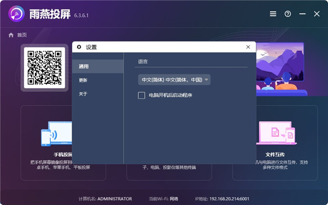Go to 首页 home icon
The height and width of the screenshot is (205, 328).
pos(11,35)
